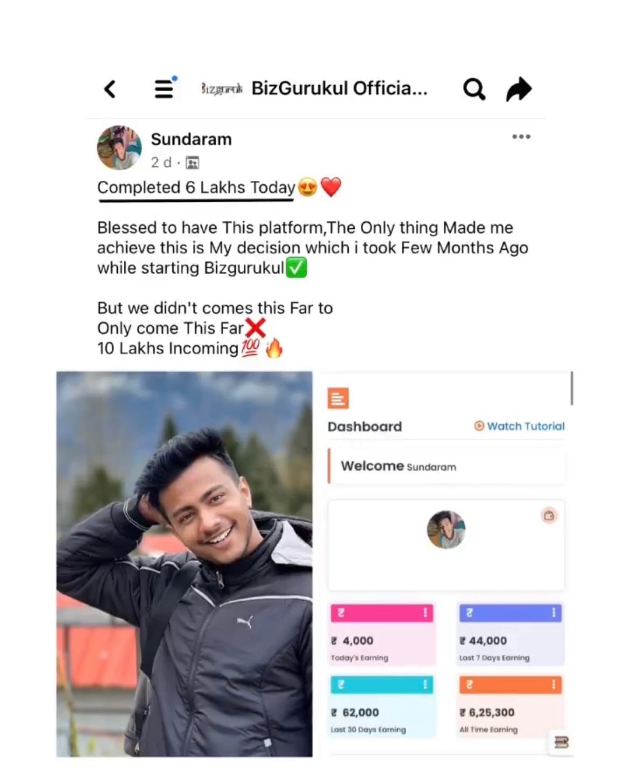Open the menu on All Time Earning card

554,684
